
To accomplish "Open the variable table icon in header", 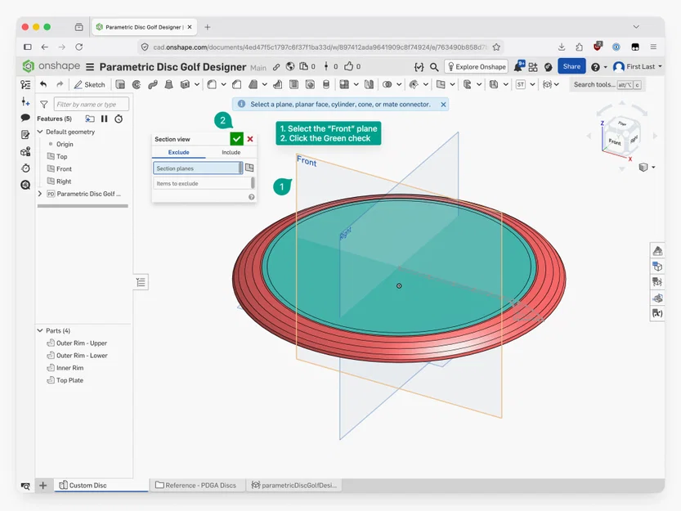I will coord(419,67).
